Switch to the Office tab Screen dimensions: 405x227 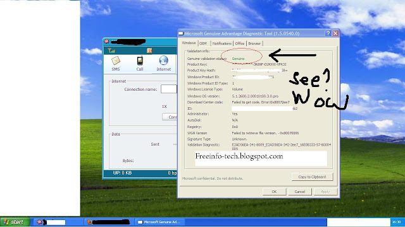240,44
